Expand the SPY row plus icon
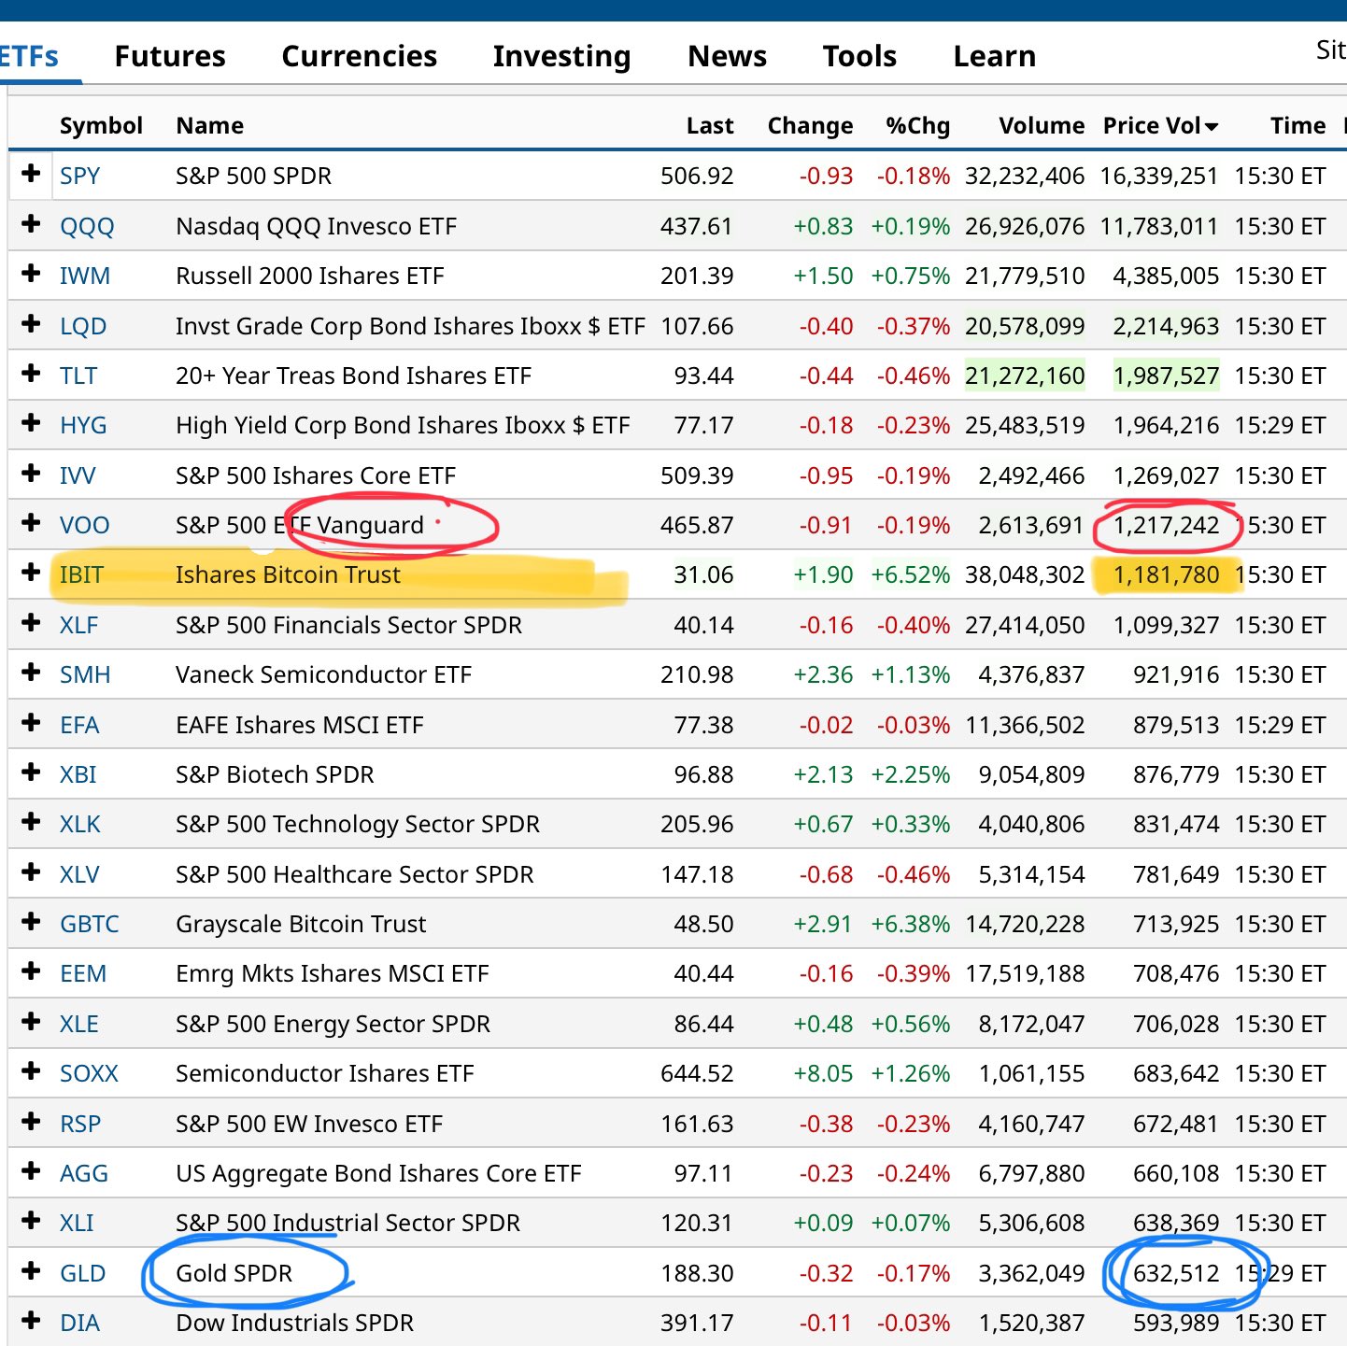This screenshot has height=1346, width=1347. coord(31,174)
